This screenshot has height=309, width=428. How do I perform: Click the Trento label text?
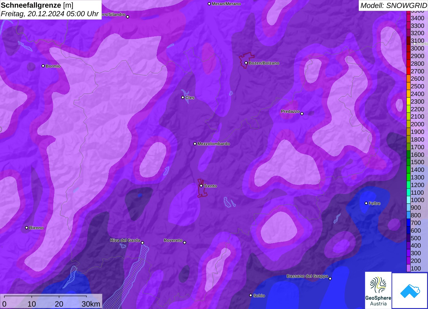[x=210, y=186]
